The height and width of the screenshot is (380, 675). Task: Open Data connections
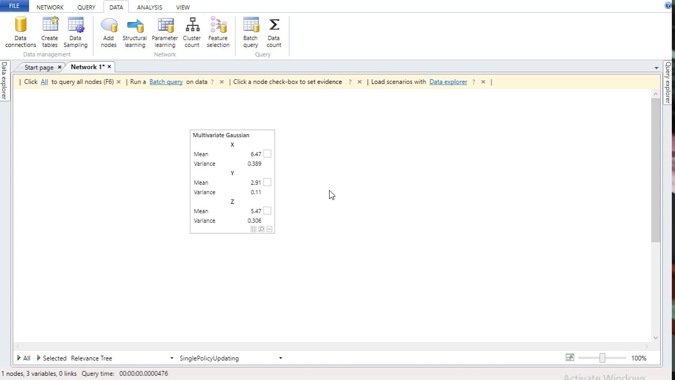tap(21, 32)
